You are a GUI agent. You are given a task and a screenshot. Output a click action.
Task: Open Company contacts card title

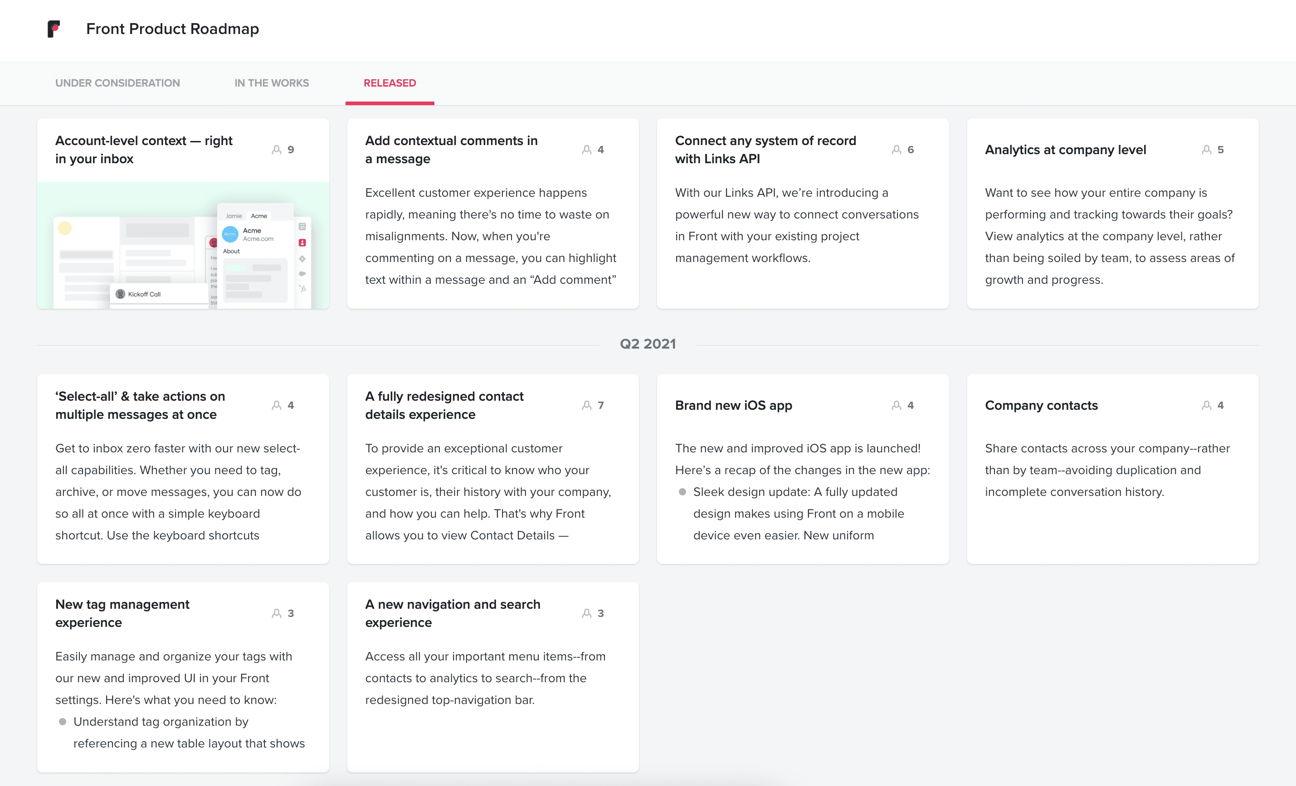[x=1041, y=405]
